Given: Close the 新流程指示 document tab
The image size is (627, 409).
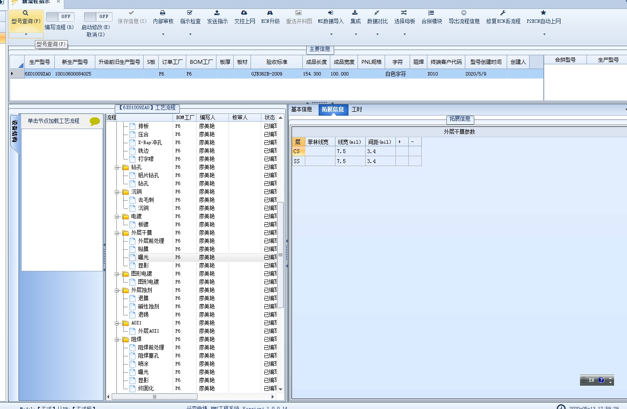Looking at the screenshot, I should click(58, 2).
